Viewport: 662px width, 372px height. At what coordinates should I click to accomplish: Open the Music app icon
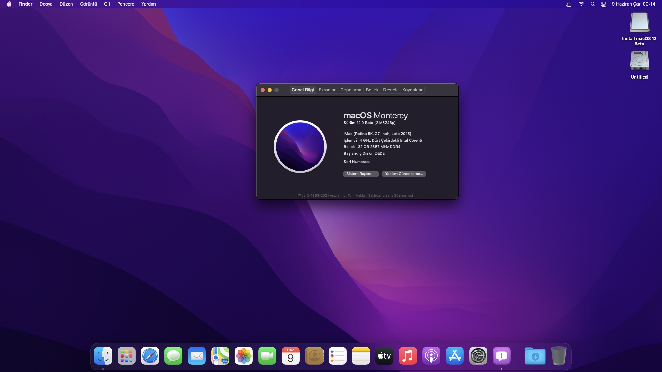coord(408,356)
